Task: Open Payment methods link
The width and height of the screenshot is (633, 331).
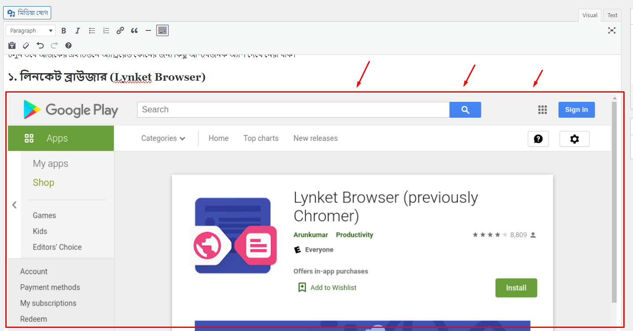Action: point(50,287)
